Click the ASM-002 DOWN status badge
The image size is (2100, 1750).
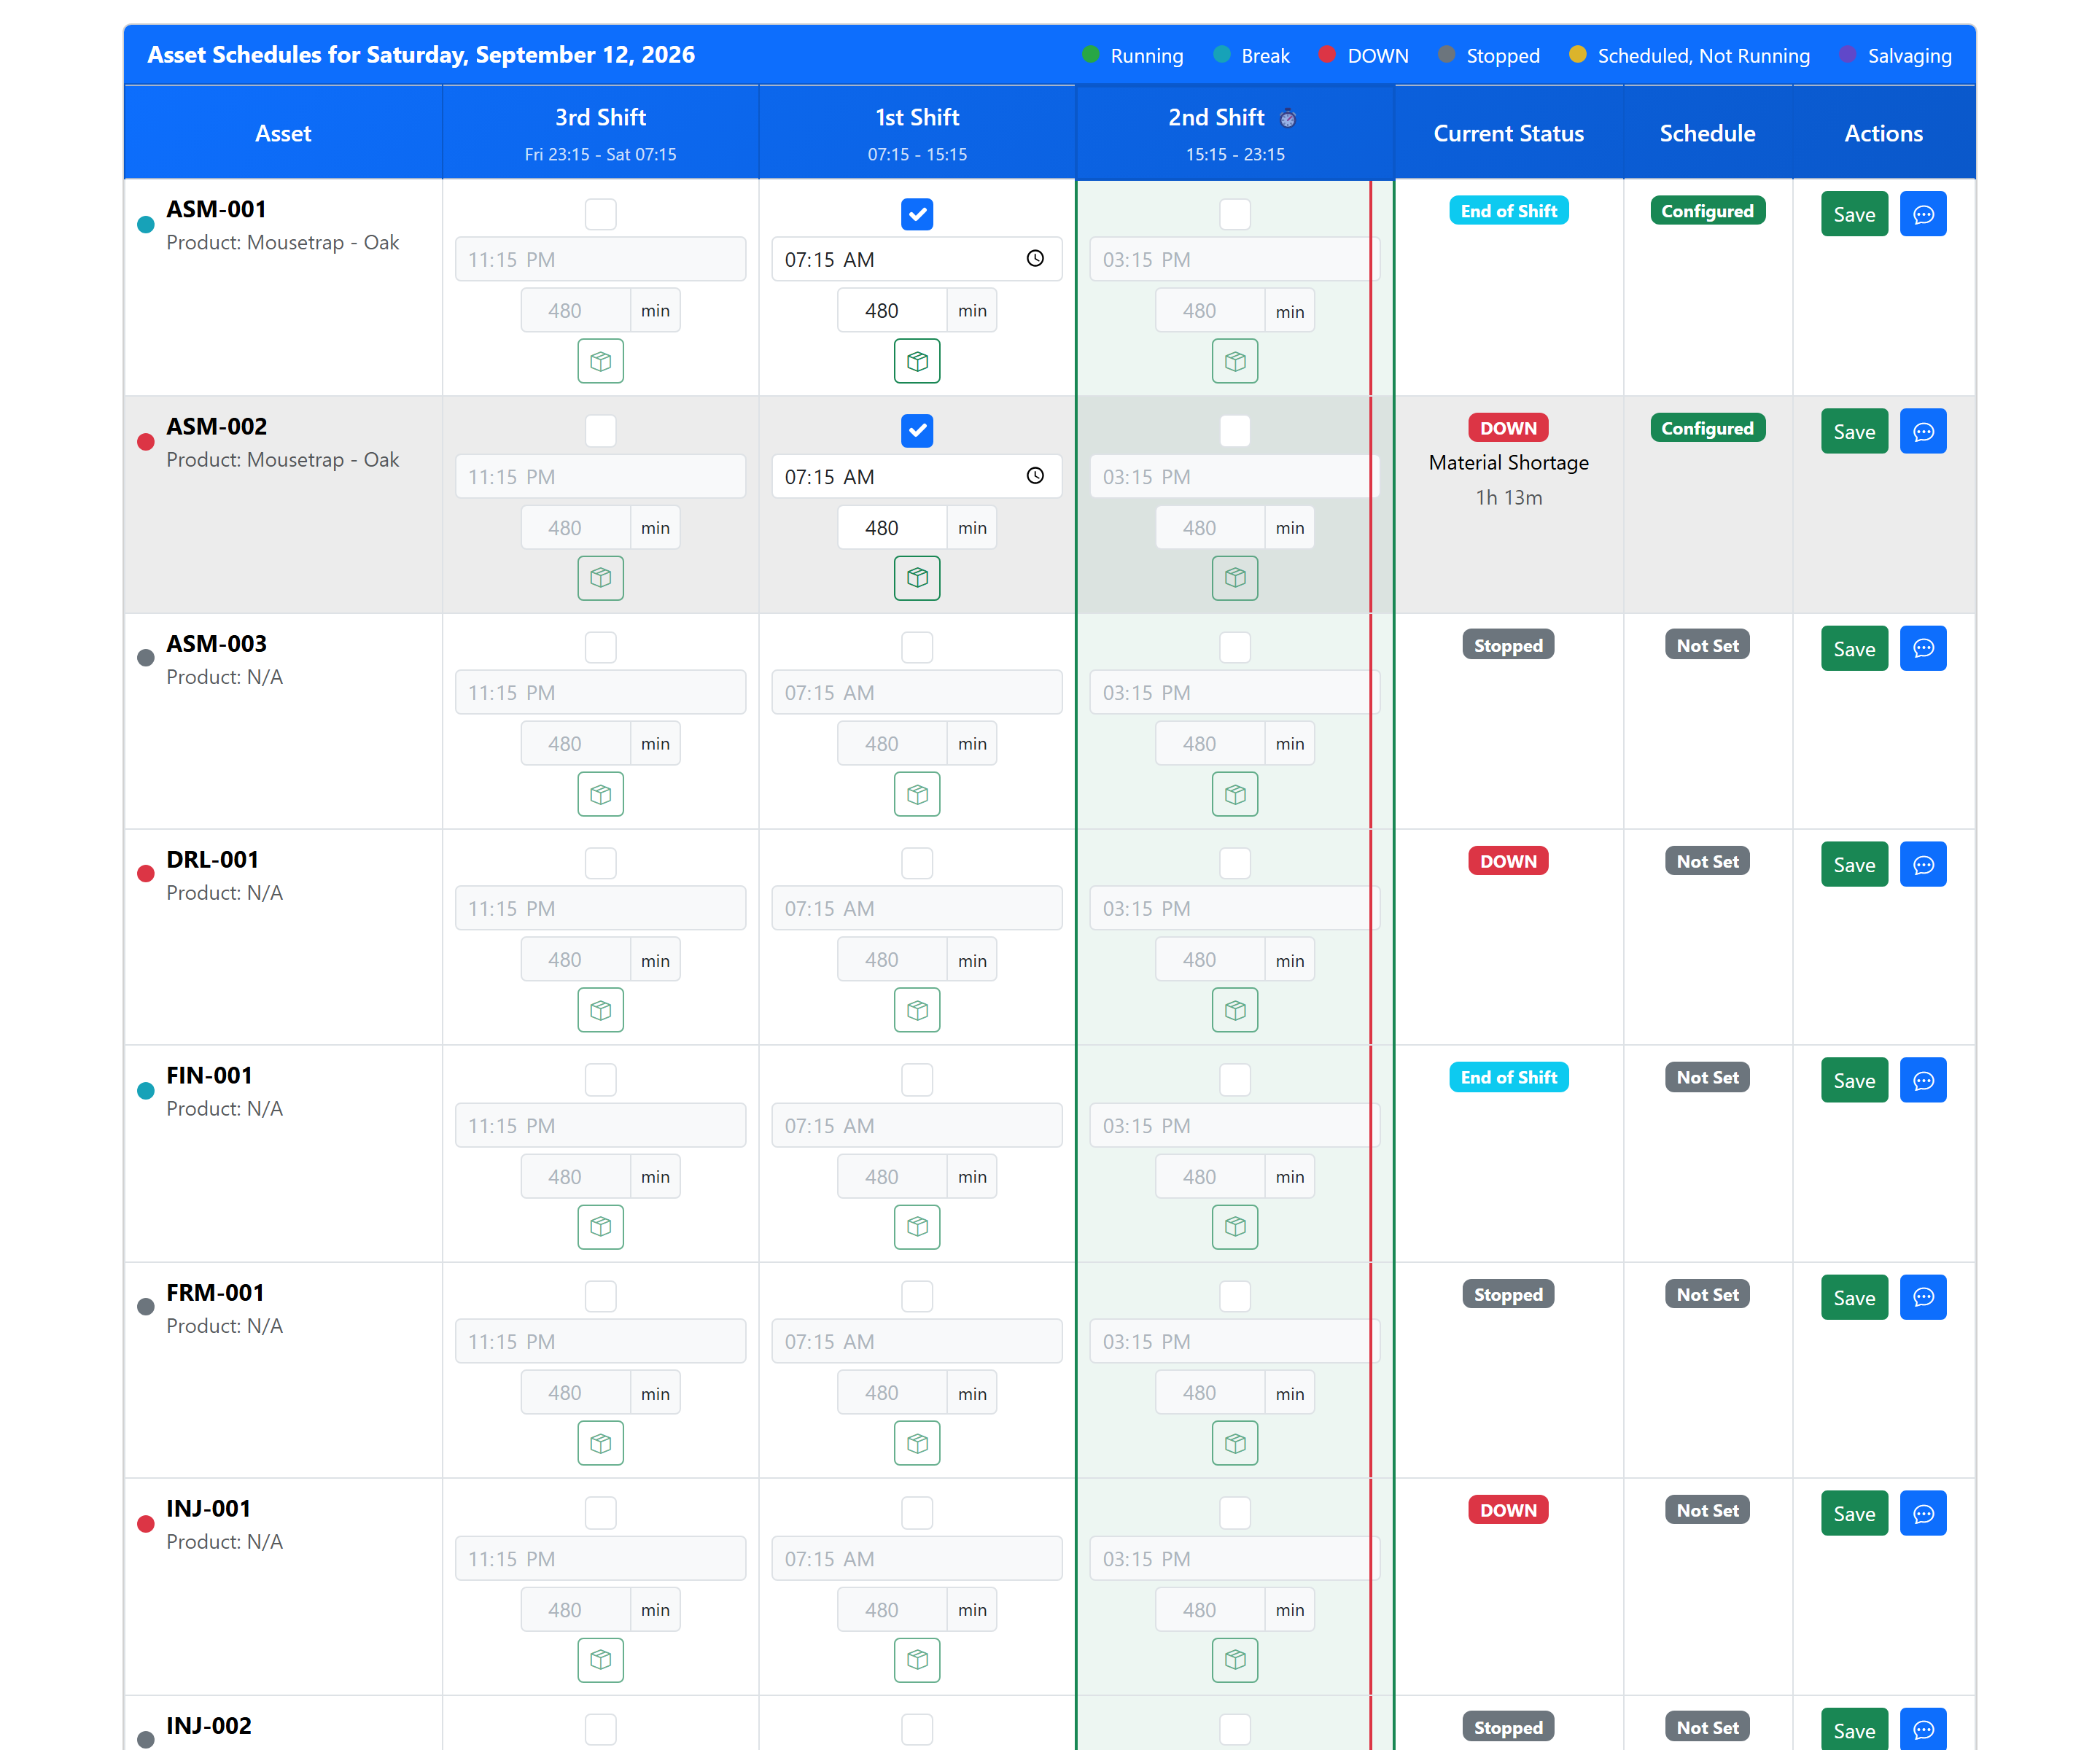tap(1508, 428)
